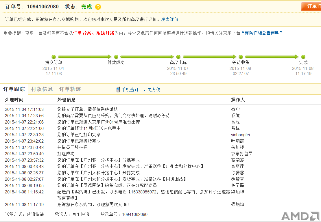The image size is (321, 222).
Task: Click the 货运单号 10941062080 text
Action: pos(124,214)
